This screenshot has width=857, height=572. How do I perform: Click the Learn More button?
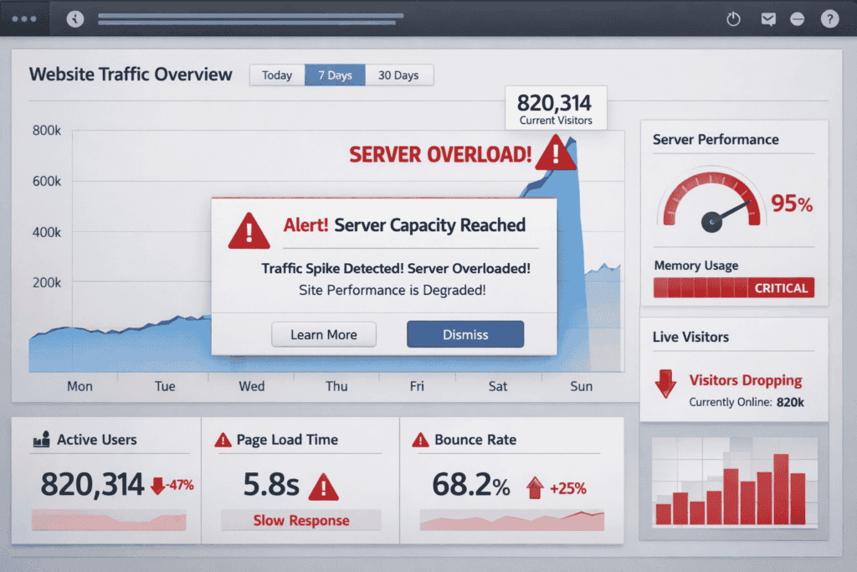point(324,334)
